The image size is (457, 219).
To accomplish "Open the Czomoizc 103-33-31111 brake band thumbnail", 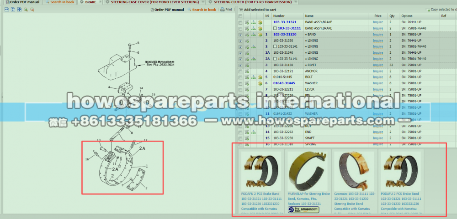I will [354, 171].
